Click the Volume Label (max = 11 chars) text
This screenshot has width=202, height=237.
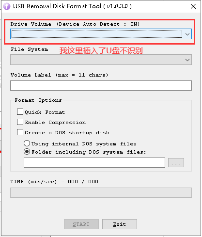coord(59,75)
